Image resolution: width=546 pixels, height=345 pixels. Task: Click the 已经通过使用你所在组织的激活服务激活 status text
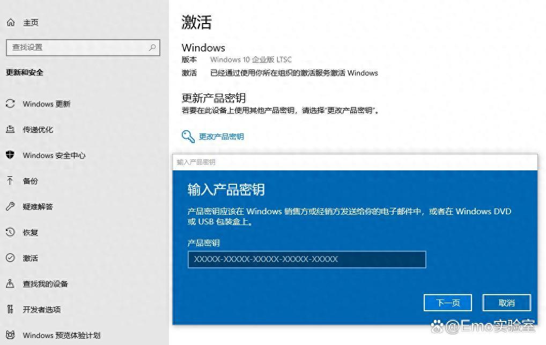click(294, 73)
